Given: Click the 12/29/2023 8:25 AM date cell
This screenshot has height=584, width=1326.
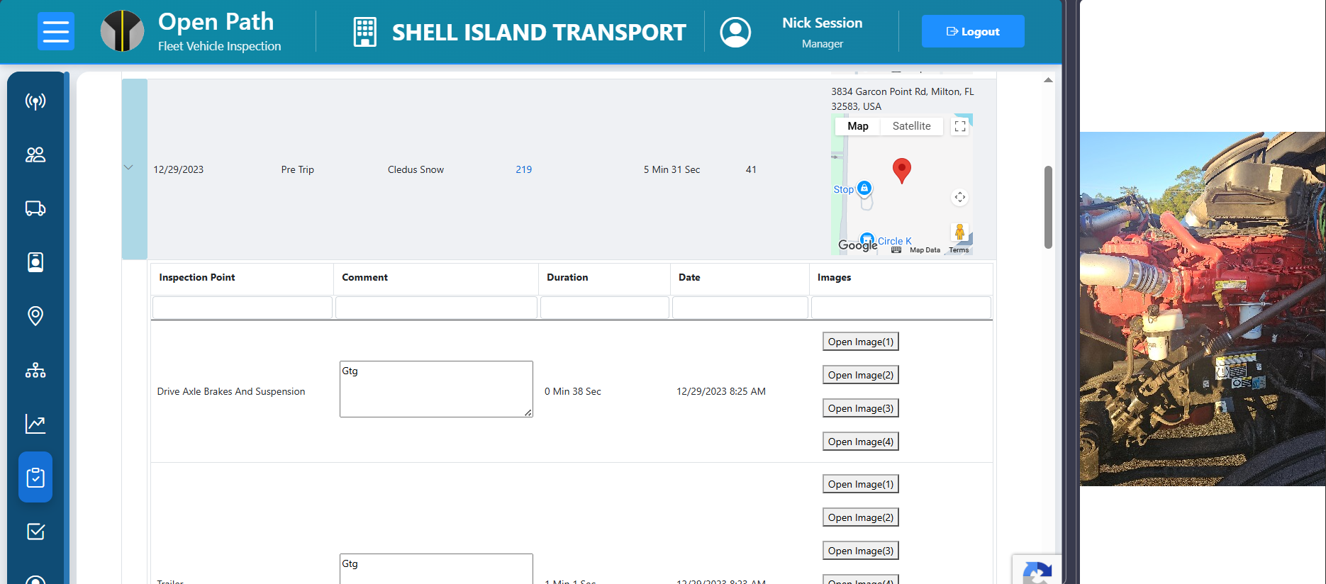Looking at the screenshot, I should coord(721,391).
